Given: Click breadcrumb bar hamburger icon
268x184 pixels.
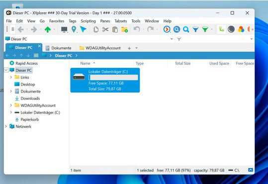Looking at the screenshot, I should [x=36, y=55].
